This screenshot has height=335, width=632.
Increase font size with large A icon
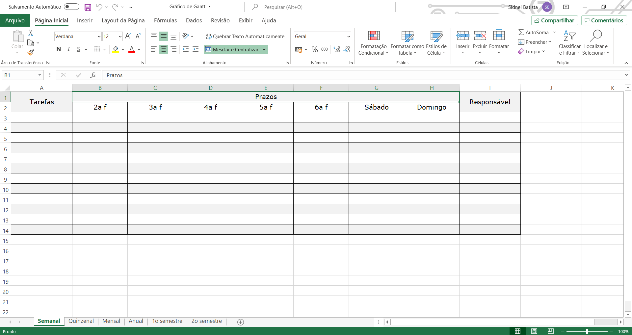128,36
